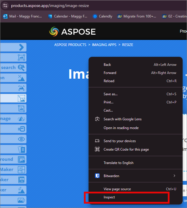Image resolution: width=187 pixels, height=208 pixels.
Task: Click the Aspose logo
Action: [73, 31]
